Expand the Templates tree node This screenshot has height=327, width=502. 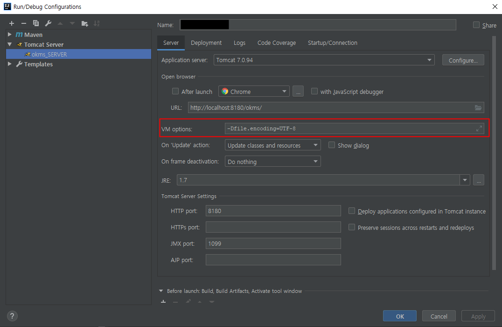coord(10,64)
